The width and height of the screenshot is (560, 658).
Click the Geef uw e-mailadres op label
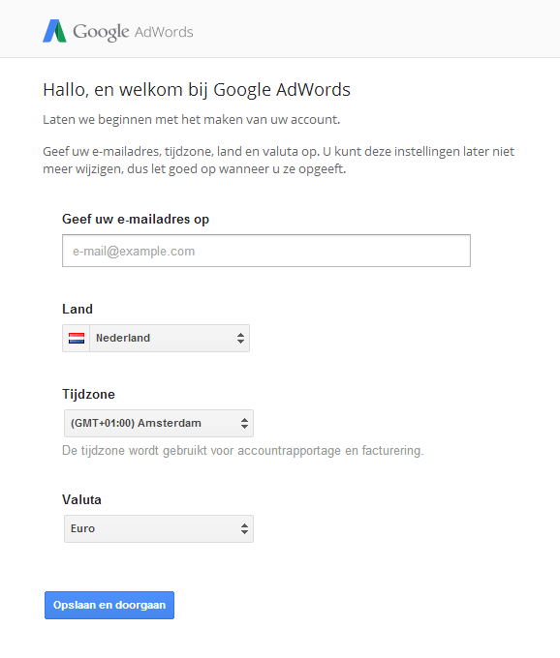(136, 219)
